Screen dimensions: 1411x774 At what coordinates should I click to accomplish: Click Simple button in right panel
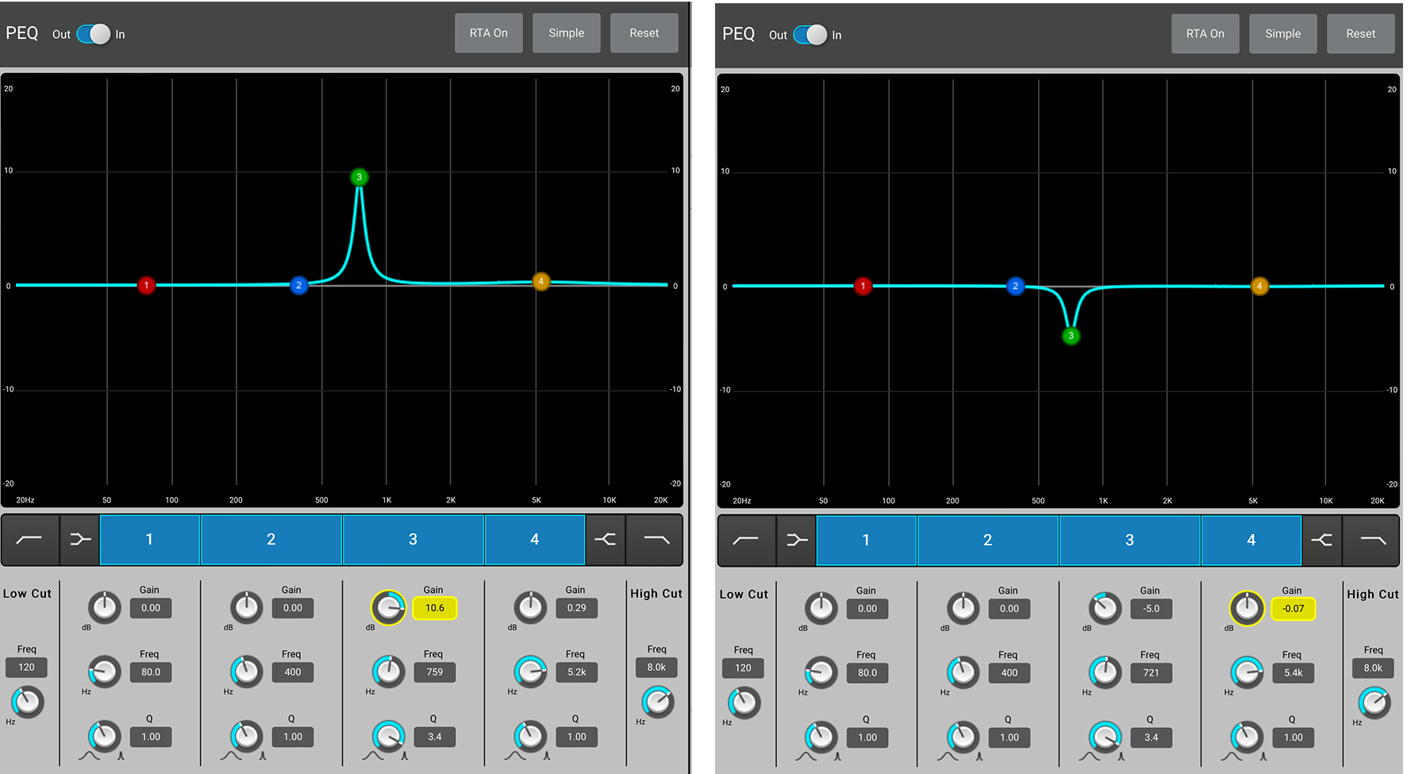click(x=1283, y=34)
